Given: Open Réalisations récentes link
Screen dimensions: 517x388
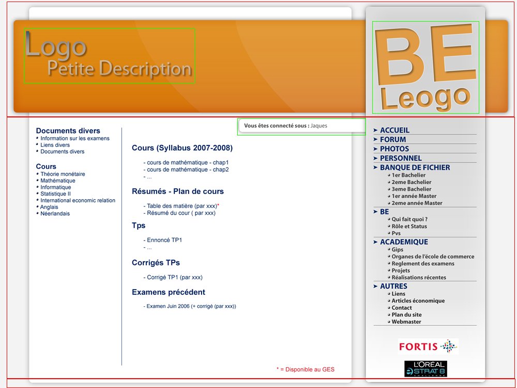Looking at the screenshot, I should [419, 277].
